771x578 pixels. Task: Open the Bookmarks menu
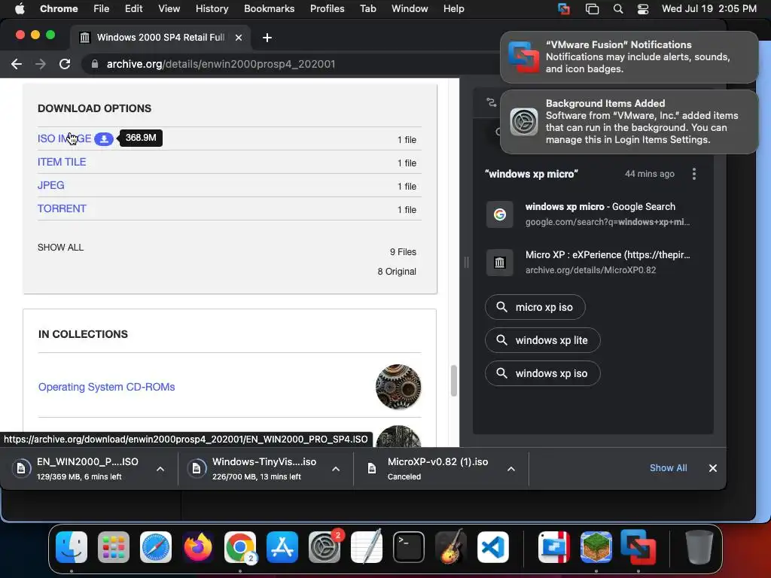(269, 9)
